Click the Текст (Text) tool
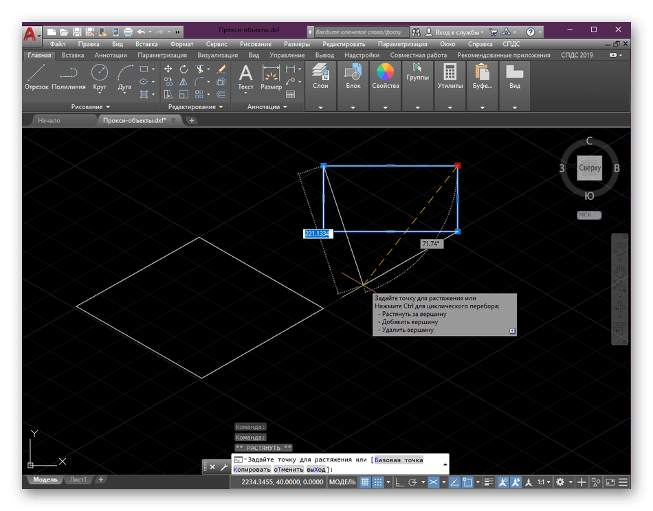653x511 pixels. 245,78
